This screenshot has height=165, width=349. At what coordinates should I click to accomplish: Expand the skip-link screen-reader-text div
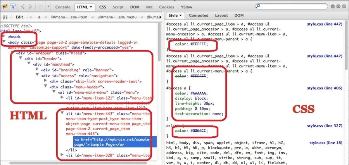(46, 80)
